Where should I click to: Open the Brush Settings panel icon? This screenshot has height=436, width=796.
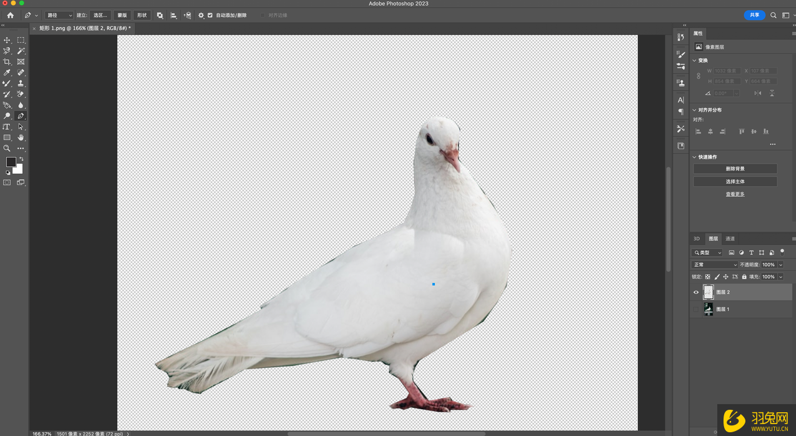coord(681,55)
